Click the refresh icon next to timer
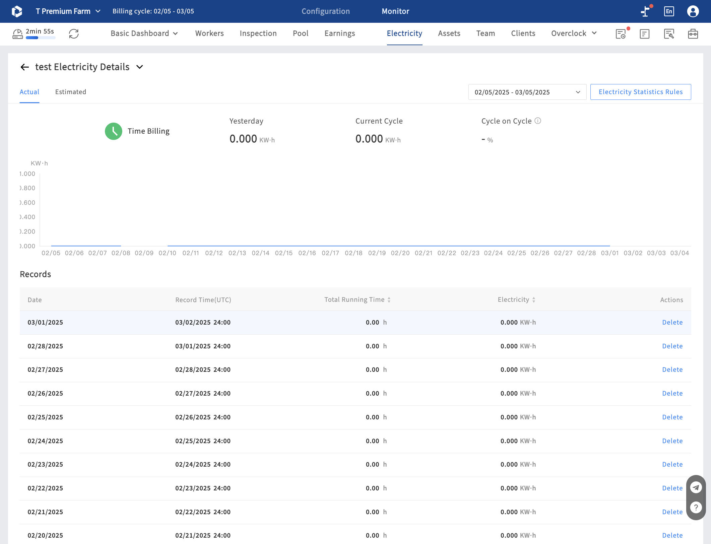Screen dimensions: 711x544 point(74,34)
